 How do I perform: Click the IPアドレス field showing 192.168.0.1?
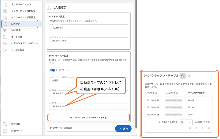[89, 28]
